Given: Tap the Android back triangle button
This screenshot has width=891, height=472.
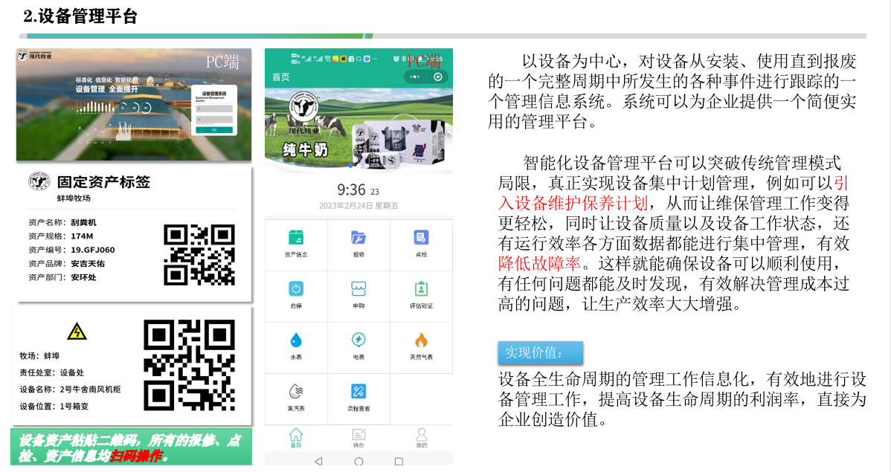Looking at the screenshot, I should click(318, 461).
